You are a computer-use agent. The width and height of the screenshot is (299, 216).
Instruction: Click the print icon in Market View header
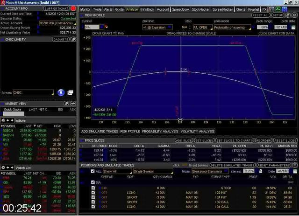click(x=73, y=104)
